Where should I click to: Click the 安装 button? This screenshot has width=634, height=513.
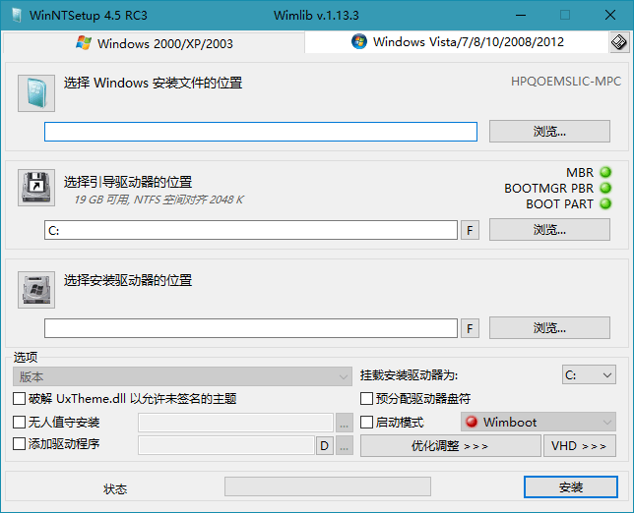pos(570,487)
